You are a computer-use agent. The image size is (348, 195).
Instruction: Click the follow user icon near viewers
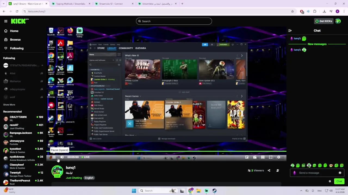(278, 171)
